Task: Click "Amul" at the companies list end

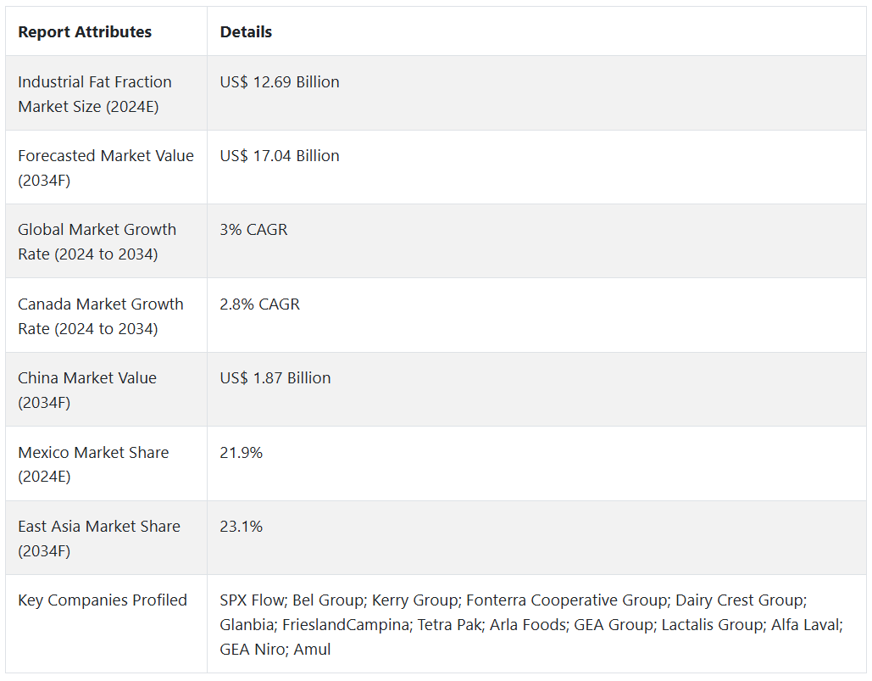Action: pyautogui.click(x=312, y=650)
